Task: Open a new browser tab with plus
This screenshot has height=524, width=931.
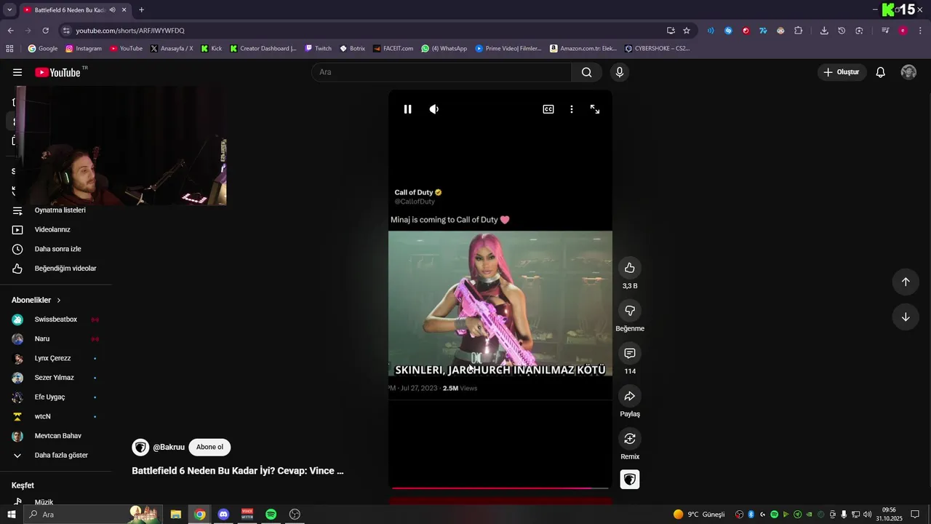Action: 141,9
